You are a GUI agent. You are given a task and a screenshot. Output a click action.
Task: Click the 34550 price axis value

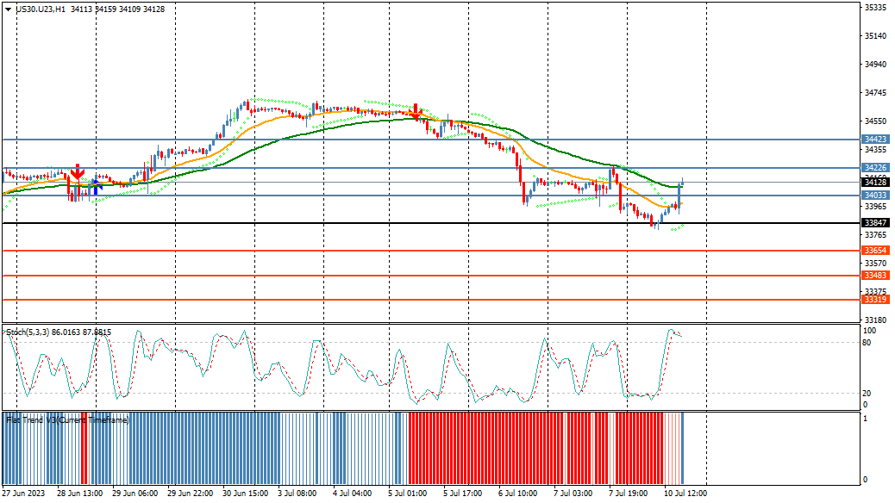(875, 121)
